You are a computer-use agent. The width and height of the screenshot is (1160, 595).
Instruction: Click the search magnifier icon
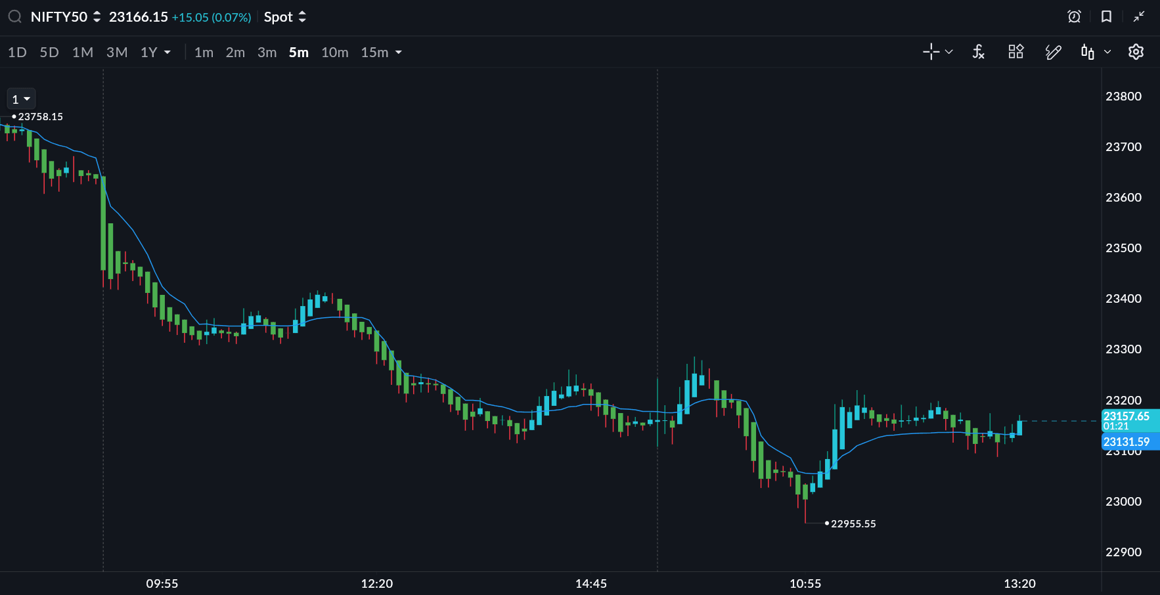pyautogui.click(x=14, y=17)
